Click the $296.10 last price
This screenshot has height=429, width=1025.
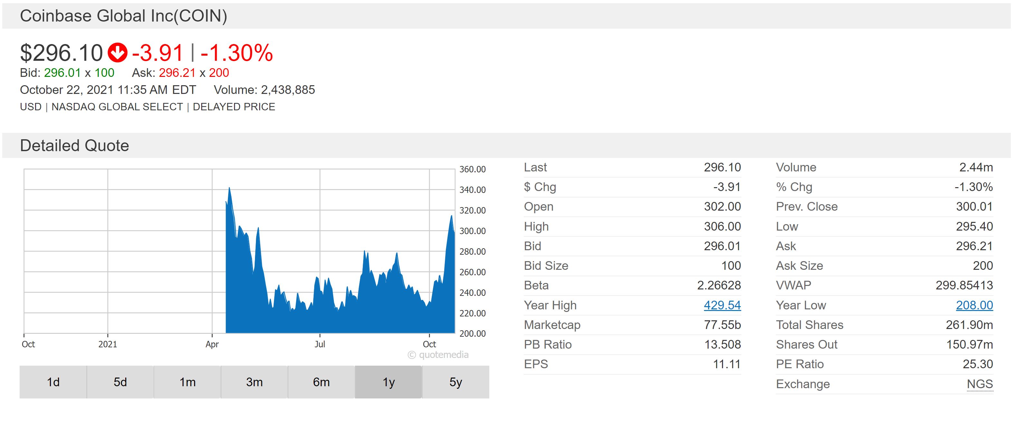coord(61,53)
